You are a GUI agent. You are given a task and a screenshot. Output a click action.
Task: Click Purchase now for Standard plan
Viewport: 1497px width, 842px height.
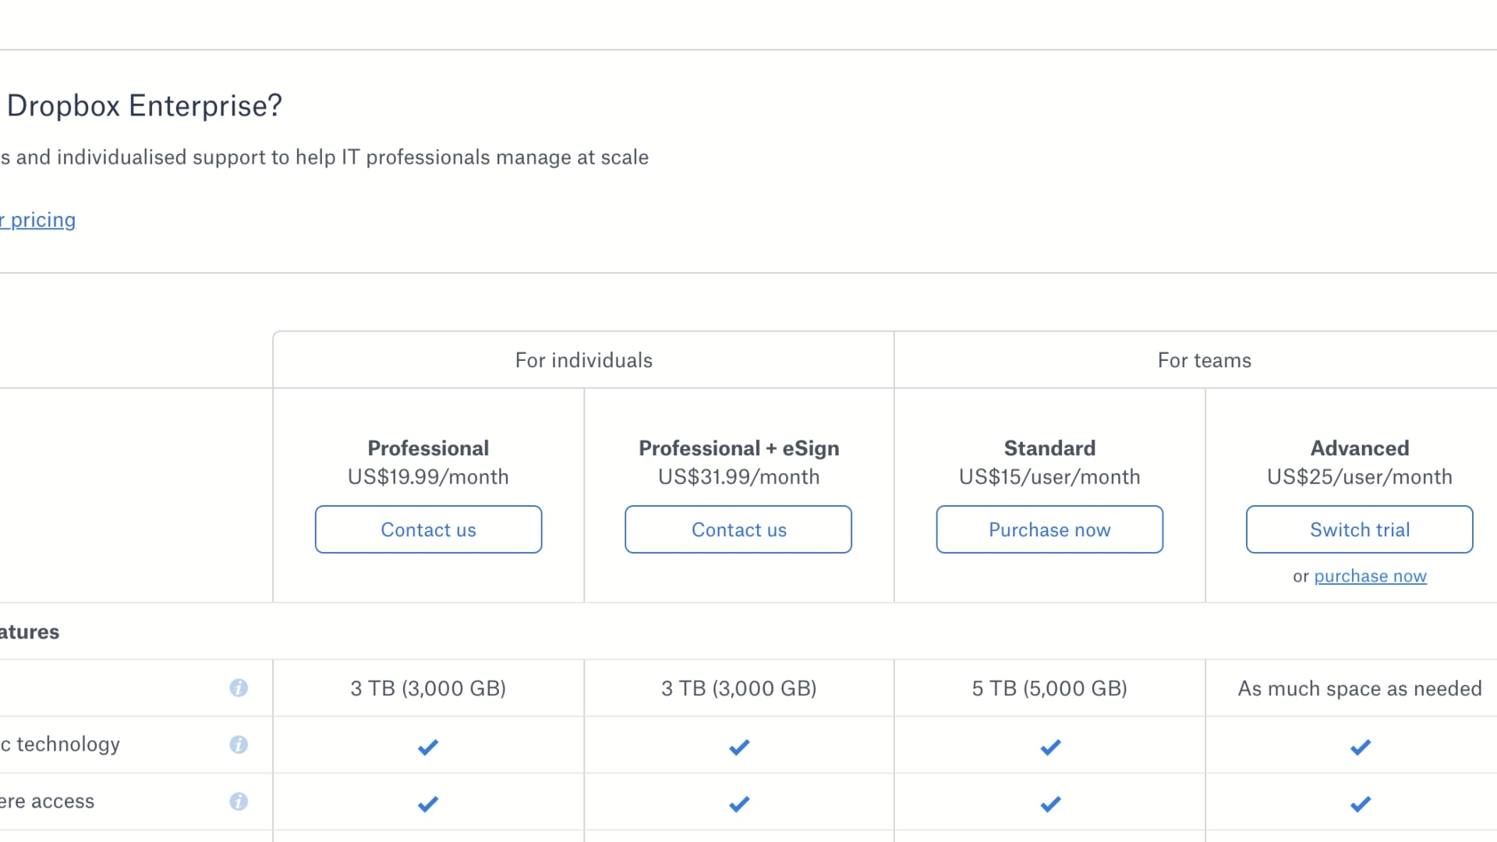pyautogui.click(x=1049, y=529)
